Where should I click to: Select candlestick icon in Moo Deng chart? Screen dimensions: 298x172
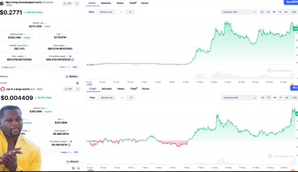pos(130,12)
